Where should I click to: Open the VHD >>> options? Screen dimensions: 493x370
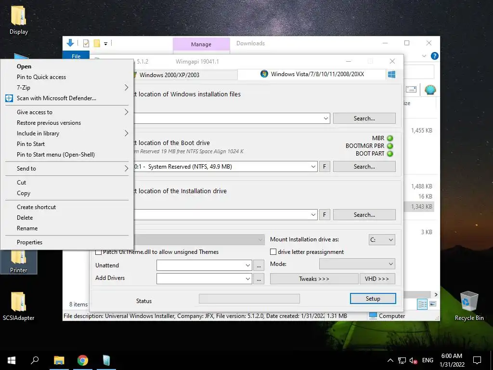tap(377, 279)
